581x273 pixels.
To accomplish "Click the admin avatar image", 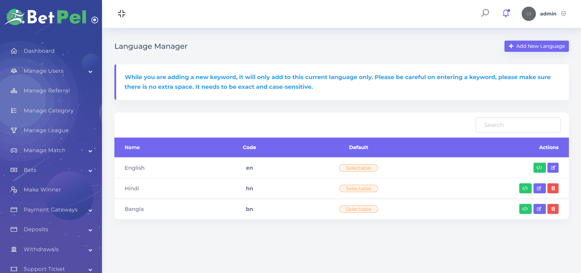I will point(529,14).
